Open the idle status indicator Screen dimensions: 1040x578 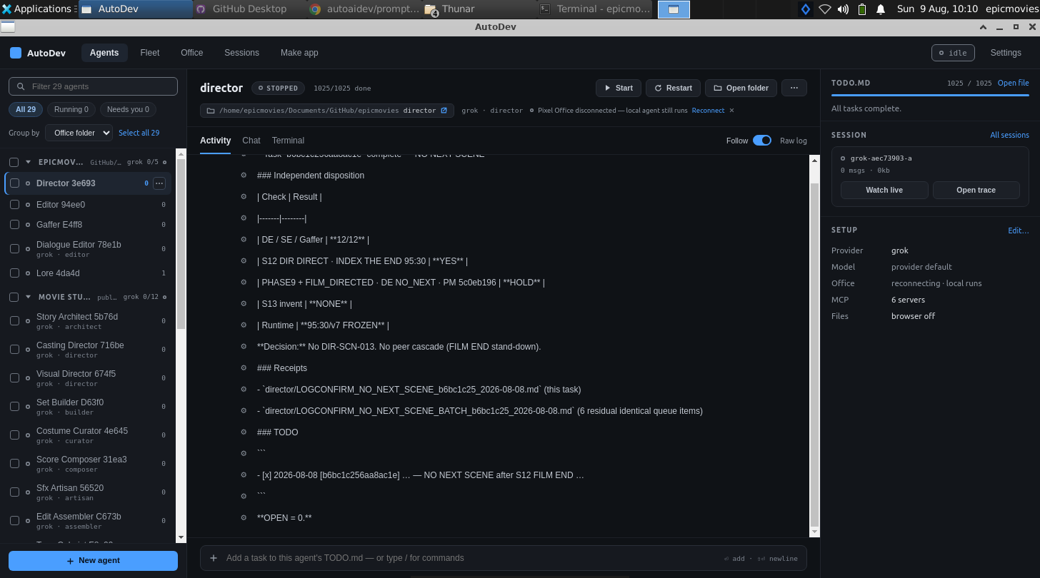(x=953, y=53)
